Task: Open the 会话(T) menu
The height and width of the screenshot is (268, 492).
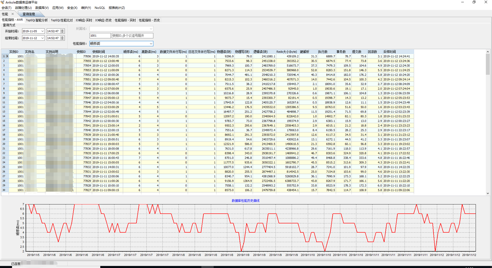Action: point(7,8)
